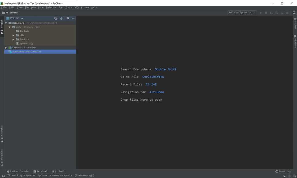Open the File menu
Image resolution: width=297 pixels, height=178 pixels.
[x=4, y=7]
